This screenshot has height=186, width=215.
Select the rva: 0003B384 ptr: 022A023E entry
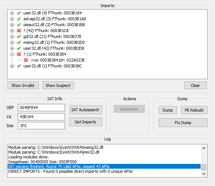[58, 60]
